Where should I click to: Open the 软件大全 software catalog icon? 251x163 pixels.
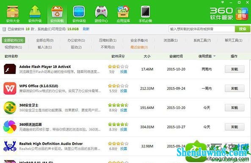(x=13, y=14)
